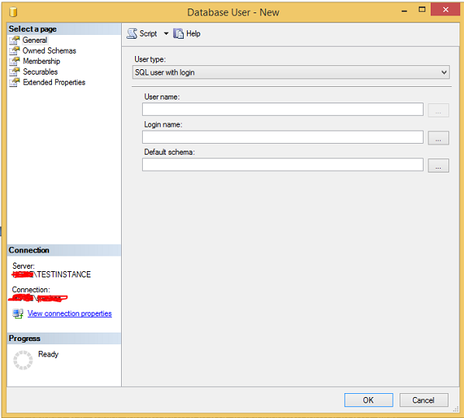The image size is (464, 418).
Task: Go to the Membership page
Action: coord(41,61)
